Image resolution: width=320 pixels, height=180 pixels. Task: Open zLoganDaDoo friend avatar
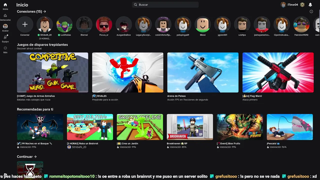124,24
